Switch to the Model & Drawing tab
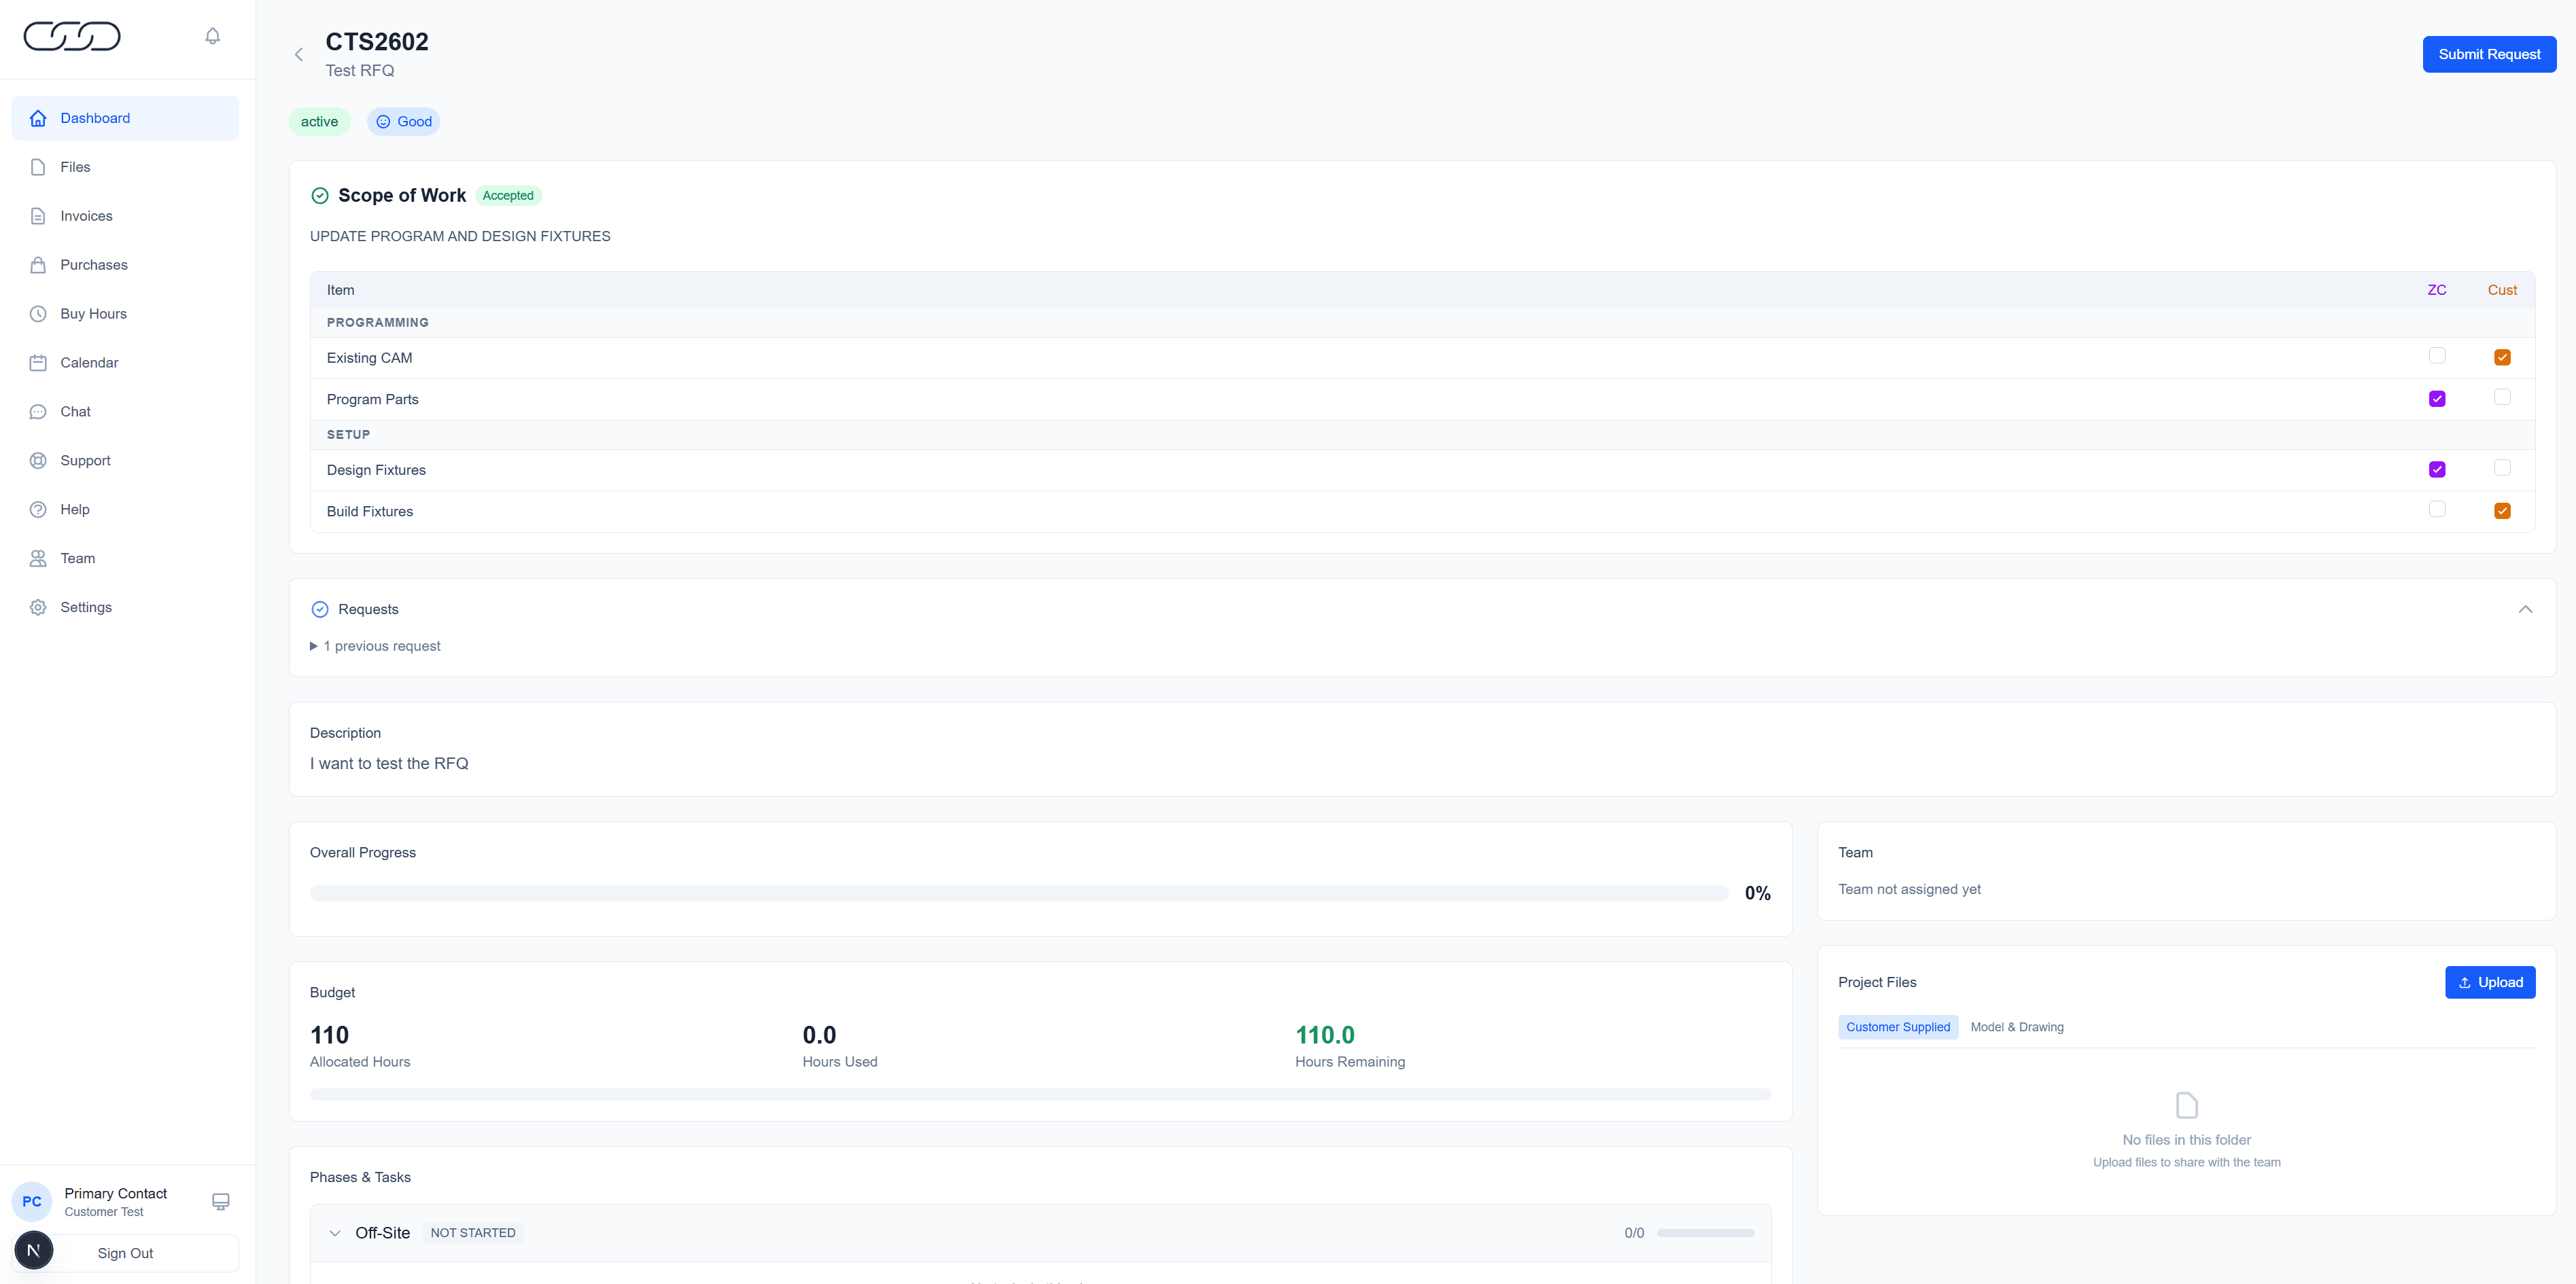The height and width of the screenshot is (1284, 2576). pyautogui.click(x=2017, y=1027)
